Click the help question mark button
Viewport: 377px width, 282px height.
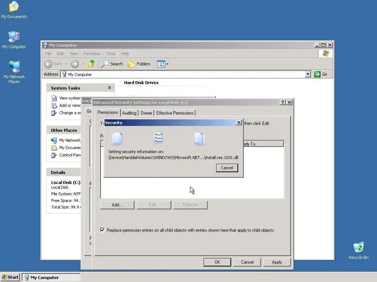pos(283,102)
